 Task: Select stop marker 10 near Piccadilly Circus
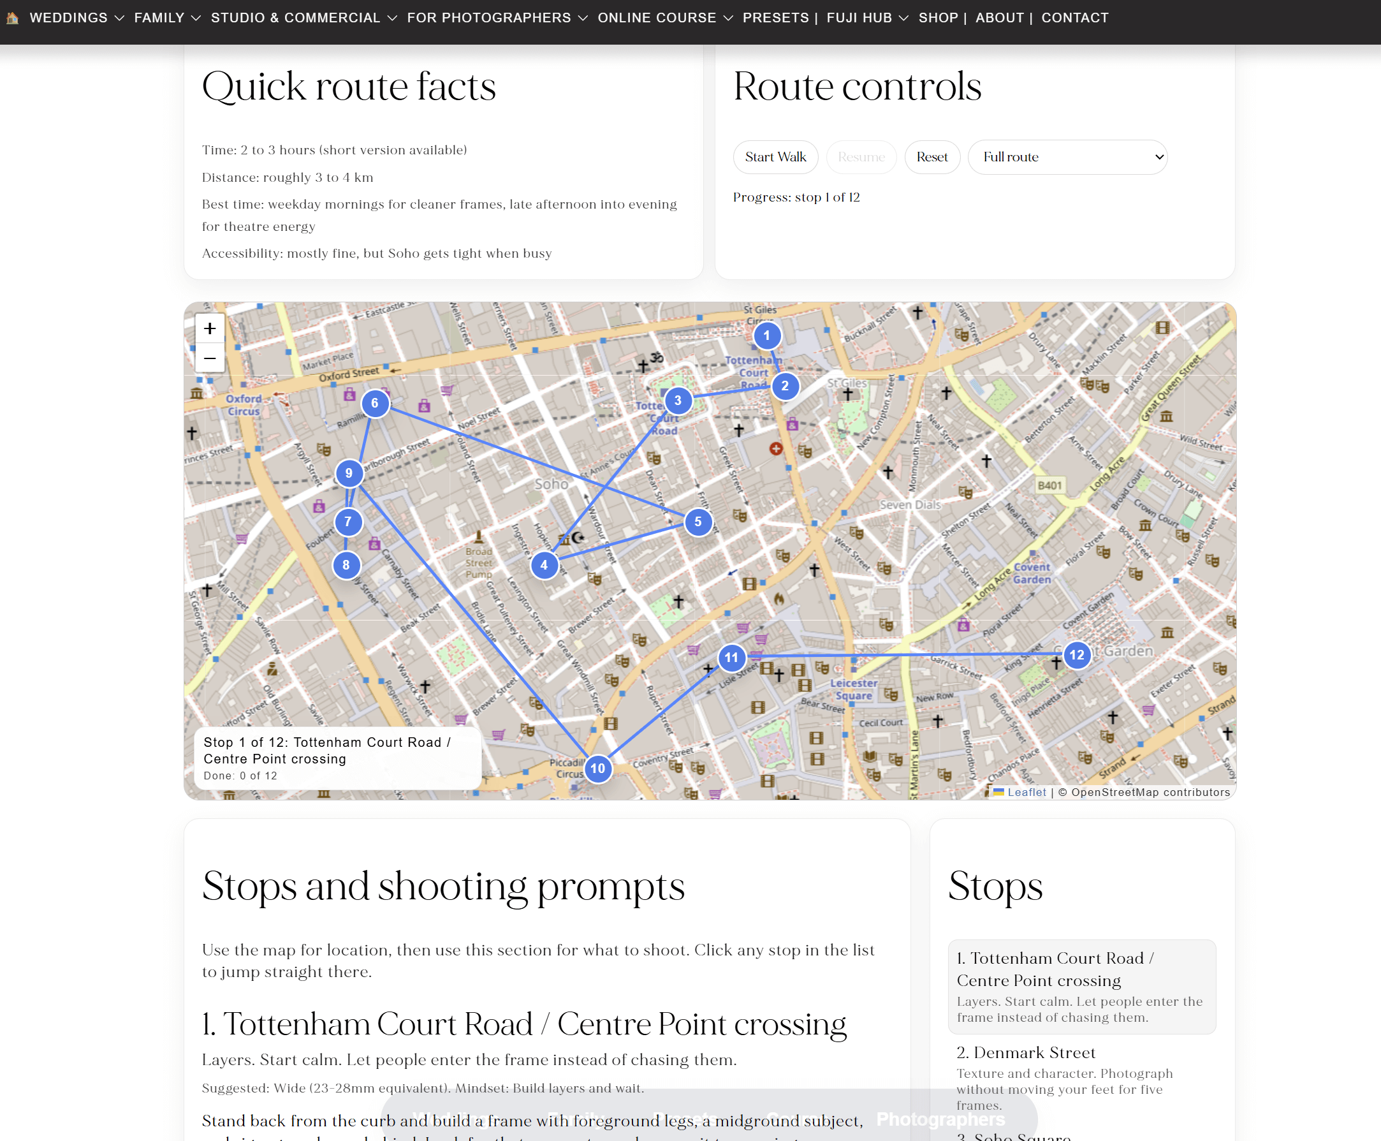[x=597, y=769]
